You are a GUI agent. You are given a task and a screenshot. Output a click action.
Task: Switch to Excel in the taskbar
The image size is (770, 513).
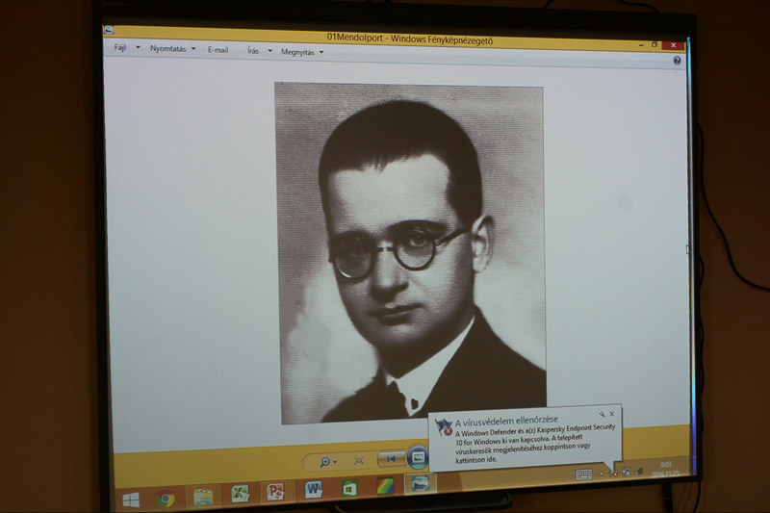(240, 494)
